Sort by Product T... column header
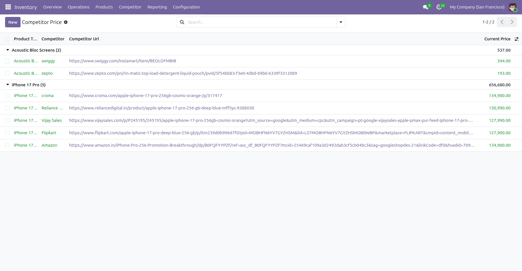The width and height of the screenshot is (522, 271). pos(25,39)
